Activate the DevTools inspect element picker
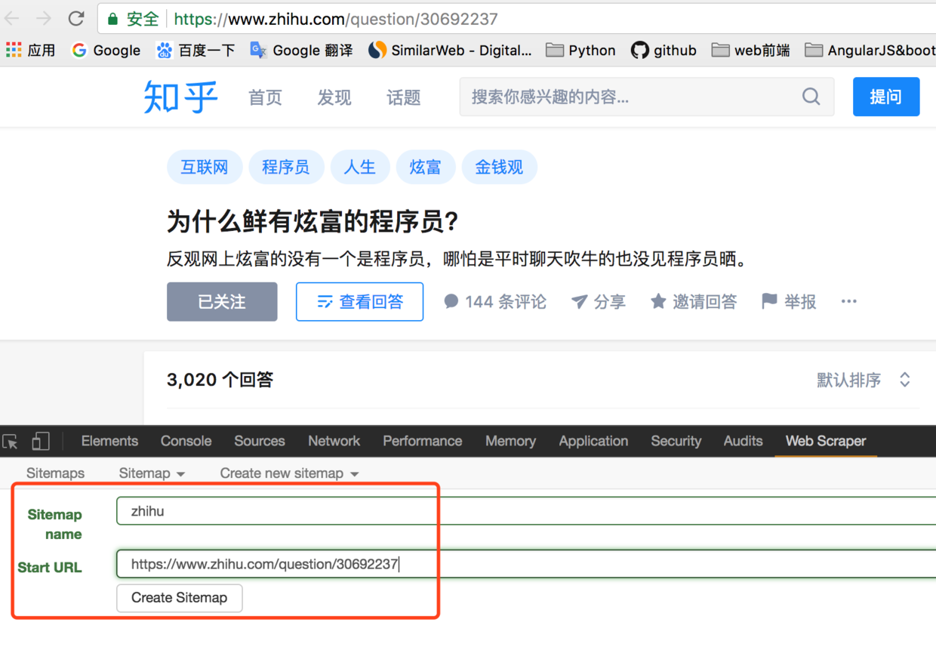 [x=11, y=442]
